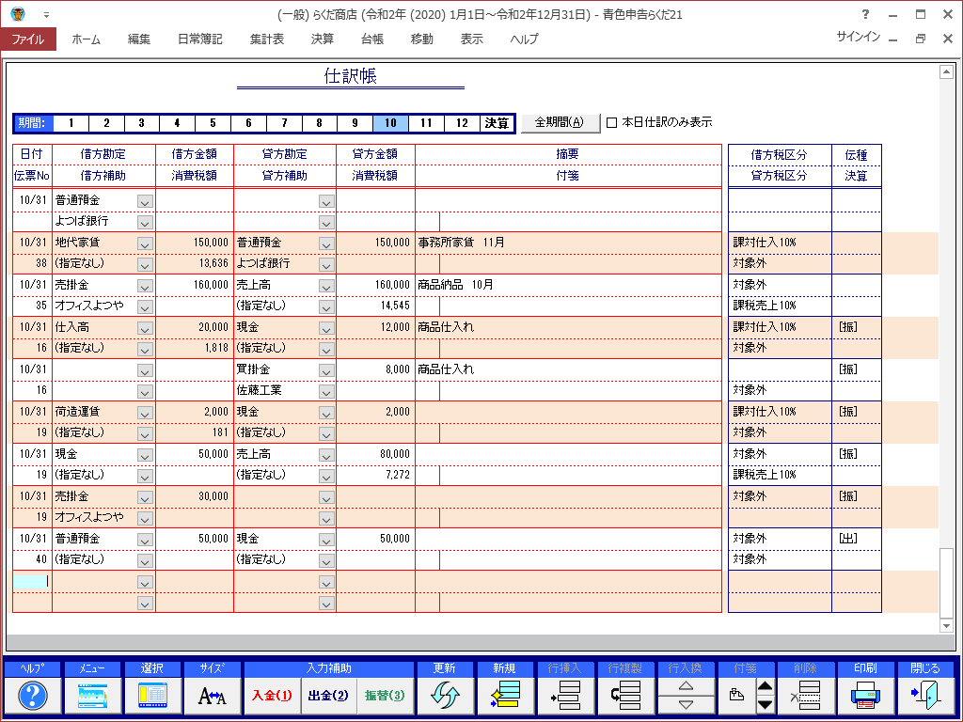Open debit account dropdown for 仕入高
963x722 pixels.
145,328
